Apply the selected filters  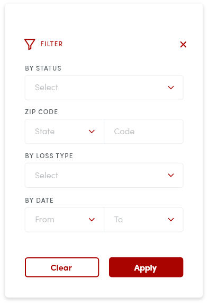146,267
